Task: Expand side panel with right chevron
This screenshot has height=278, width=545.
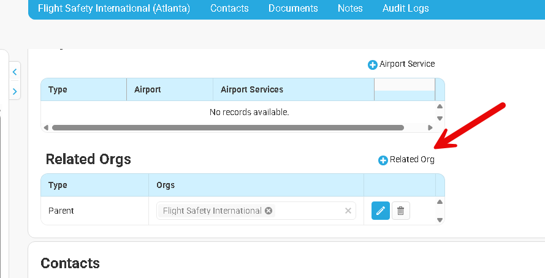Action: (x=15, y=91)
